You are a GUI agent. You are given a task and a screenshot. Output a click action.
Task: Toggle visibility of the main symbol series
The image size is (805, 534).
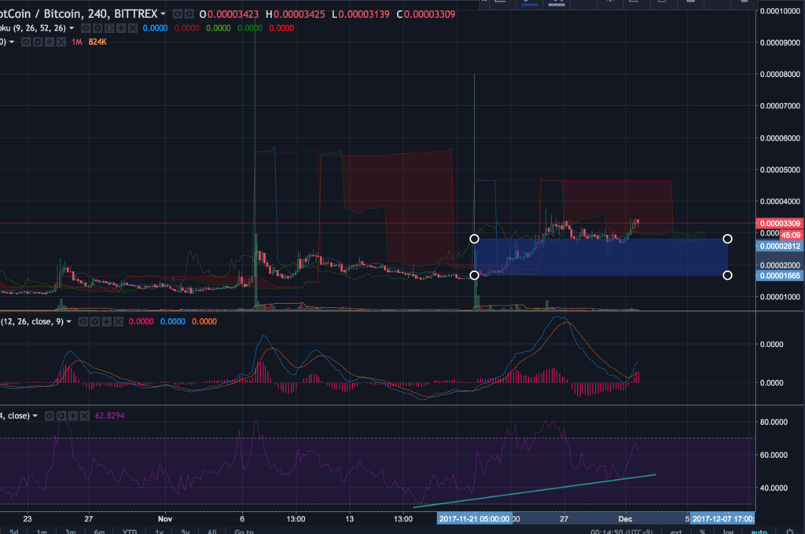click(x=177, y=14)
